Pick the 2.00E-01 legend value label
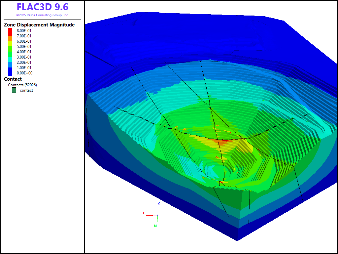 click(x=24, y=63)
